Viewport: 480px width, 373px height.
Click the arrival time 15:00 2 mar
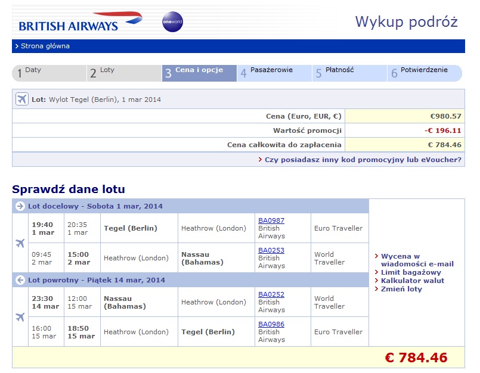click(79, 258)
